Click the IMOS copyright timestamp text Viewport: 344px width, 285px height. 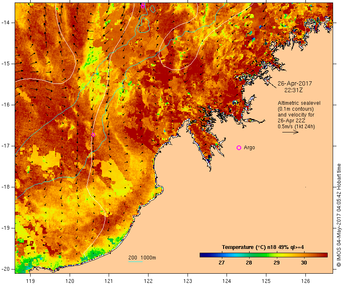tap(339, 215)
